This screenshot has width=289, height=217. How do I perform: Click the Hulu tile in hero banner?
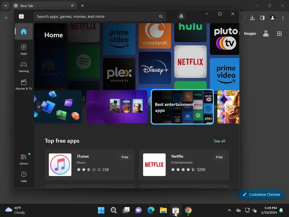pos(191,33)
